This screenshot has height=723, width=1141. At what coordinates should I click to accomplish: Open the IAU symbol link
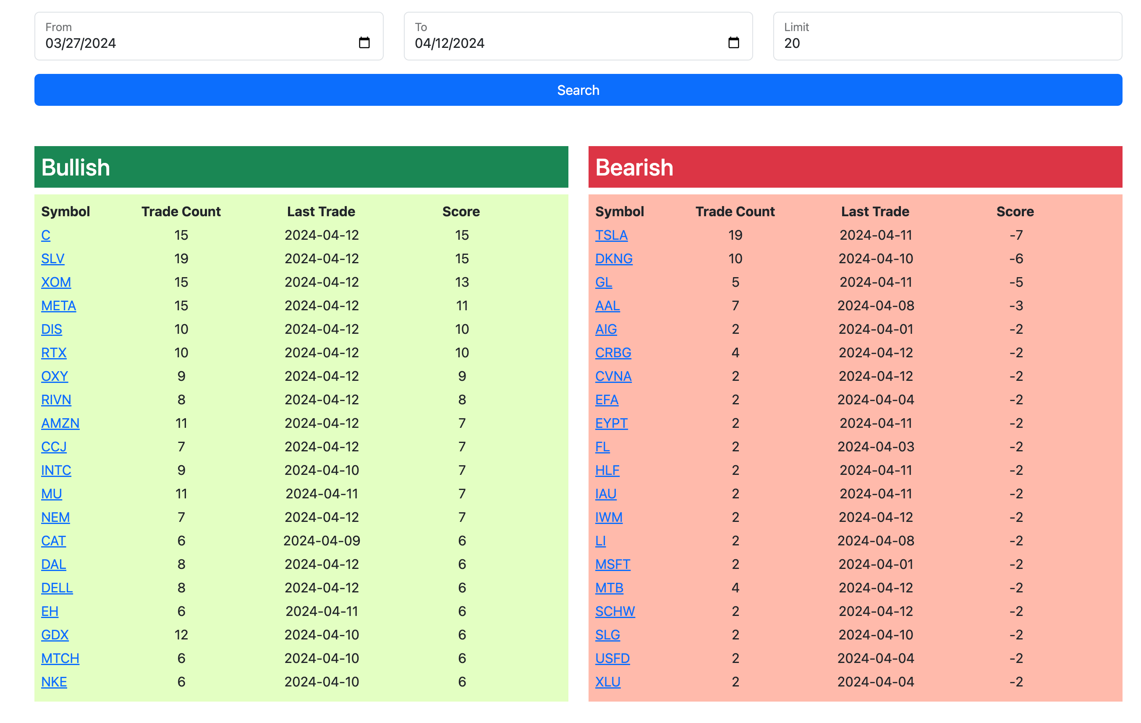[x=606, y=494]
